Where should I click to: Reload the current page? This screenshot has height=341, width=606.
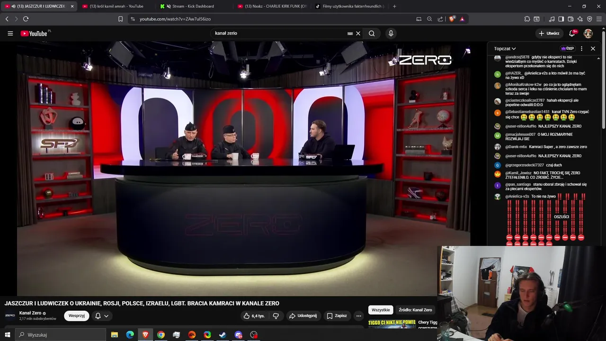[x=26, y=19]
